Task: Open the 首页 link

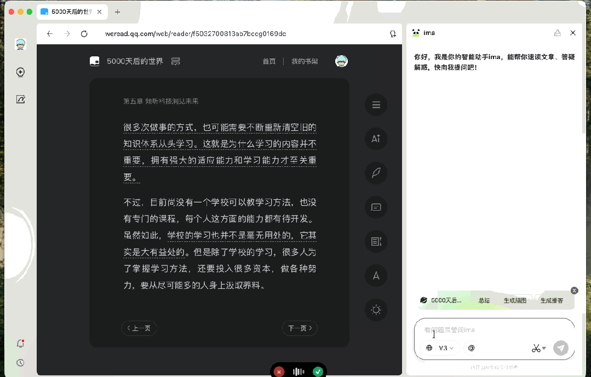Action: 269,61
